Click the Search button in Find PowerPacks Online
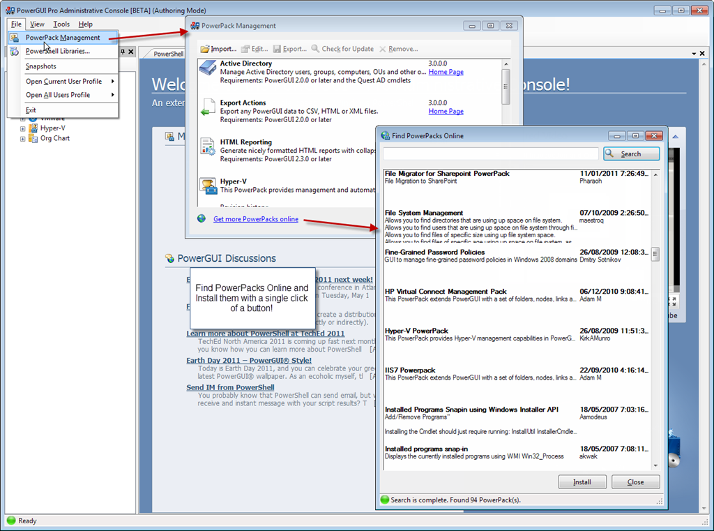Screen dimensions: 714x531 631,154
